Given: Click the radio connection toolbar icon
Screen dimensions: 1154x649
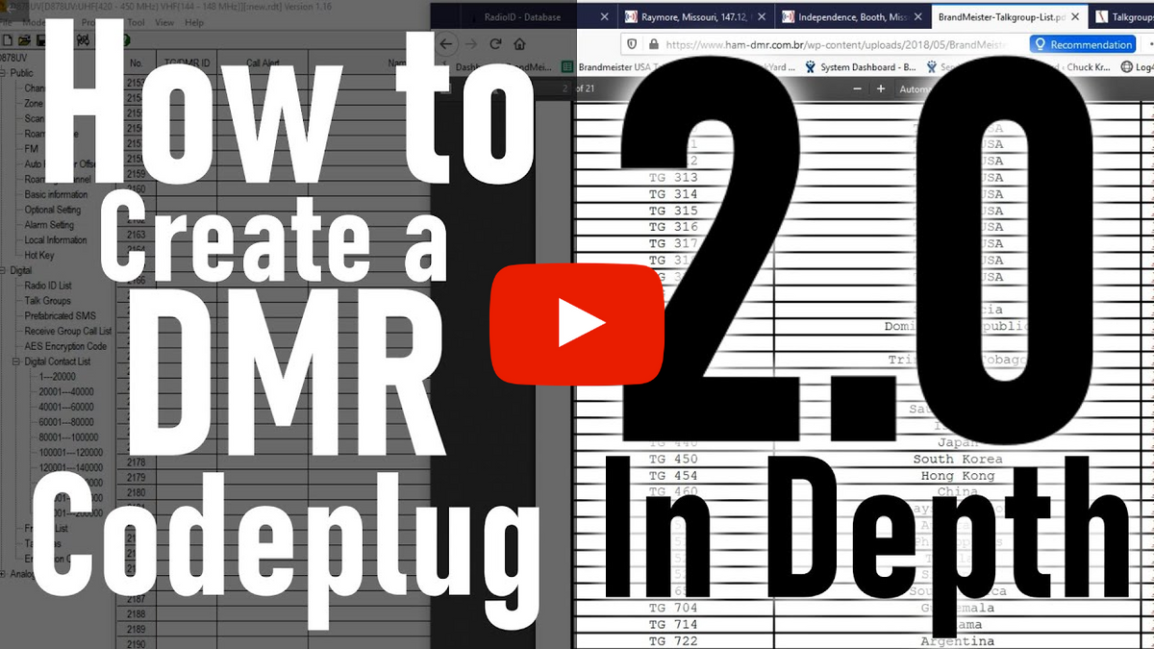Looking at the screenshot, I should 84,40.
